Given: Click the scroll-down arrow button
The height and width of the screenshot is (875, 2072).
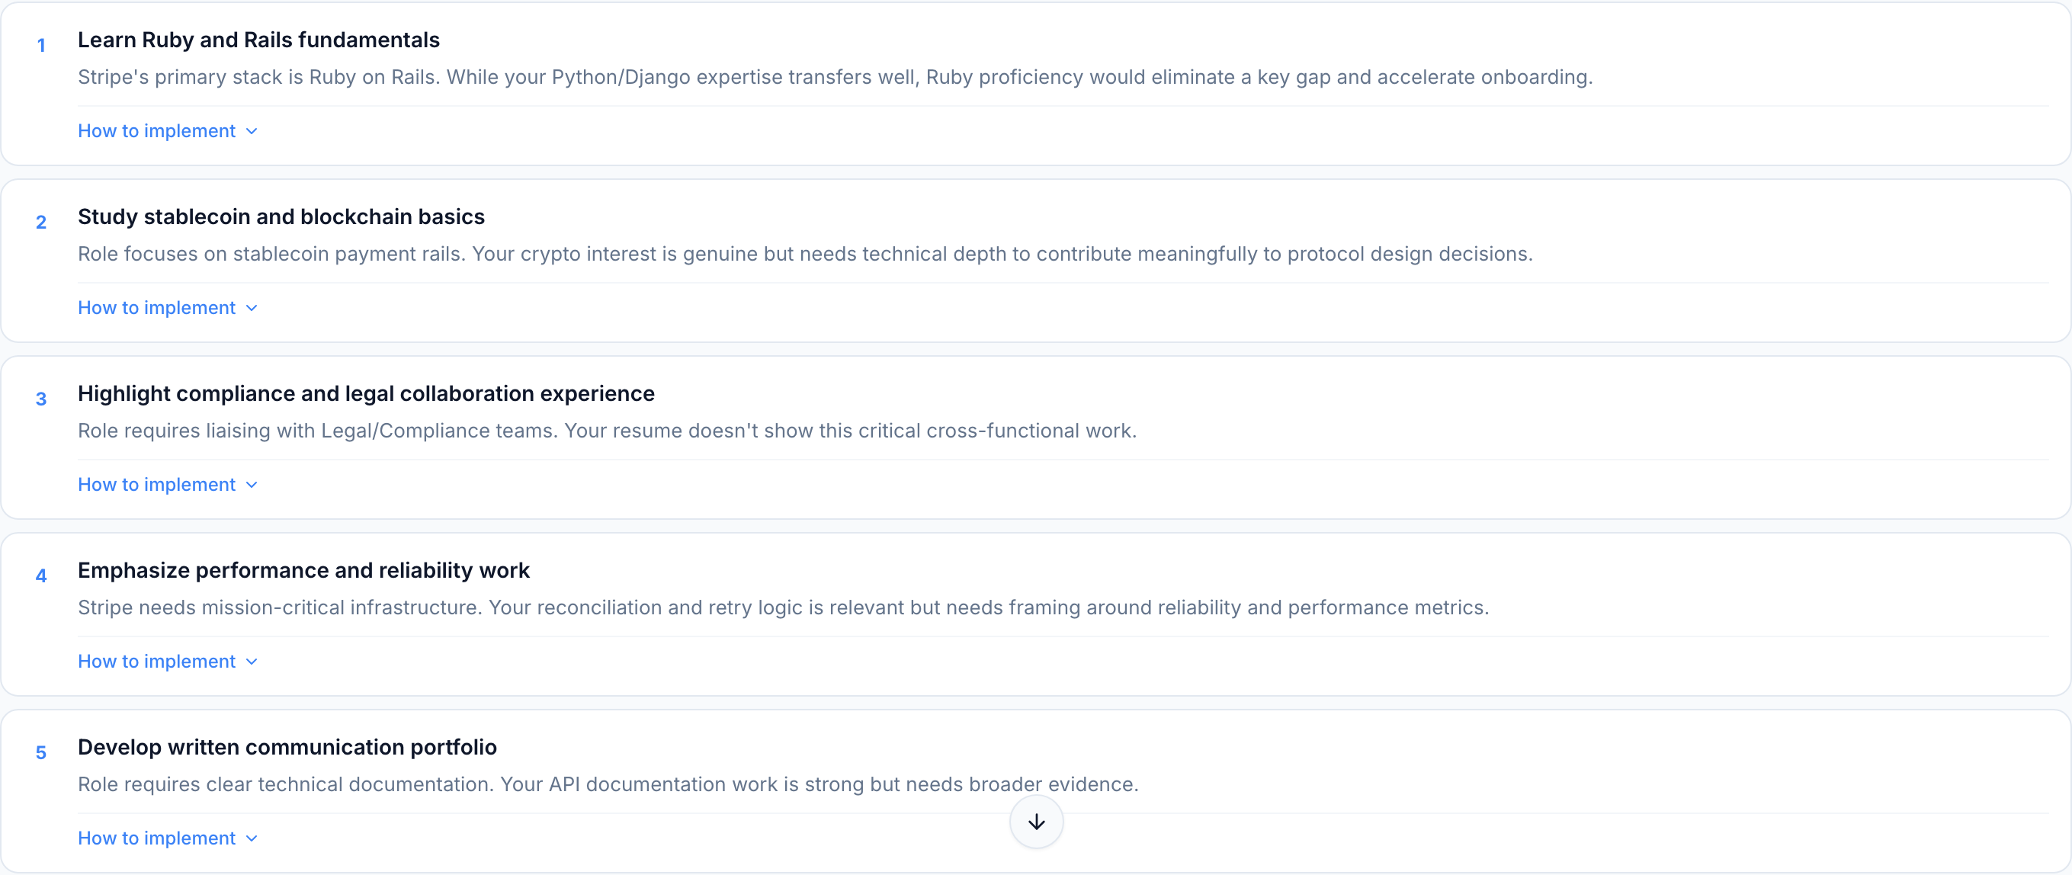Looking at the screenshot, I should (1036, 821).
